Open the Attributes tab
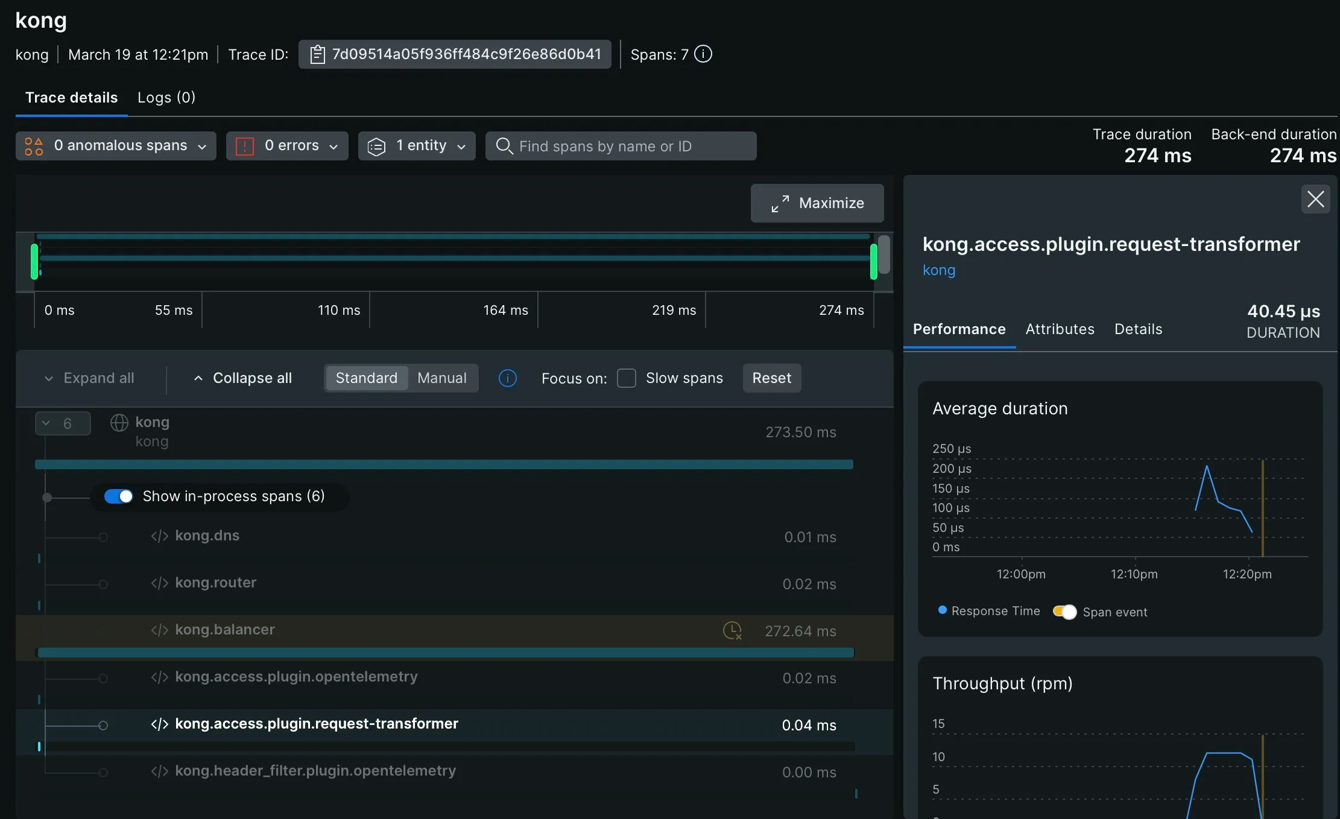Image resolution: width=1340 pixels, height=819 pixels. tap(1060, 329)
